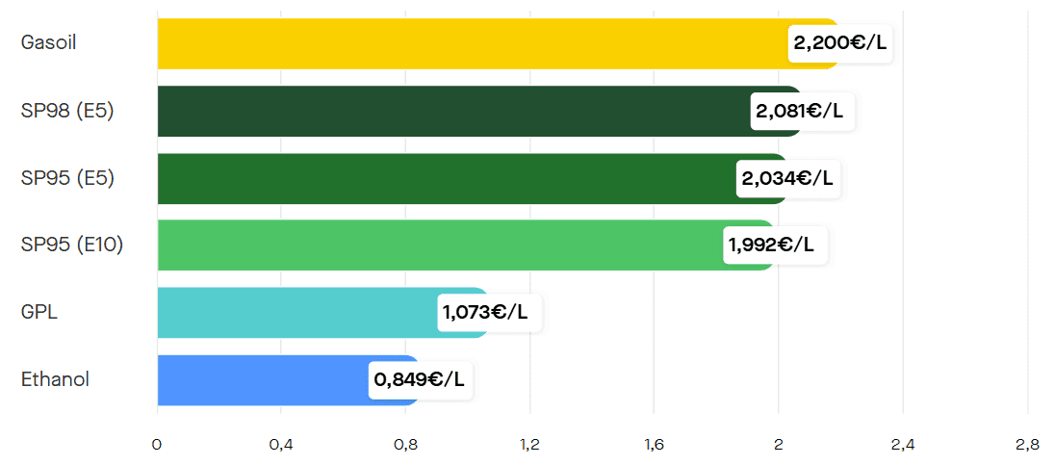Click the 2,200€/L price label
1055x465 pixels.
[x=839, y=43]
